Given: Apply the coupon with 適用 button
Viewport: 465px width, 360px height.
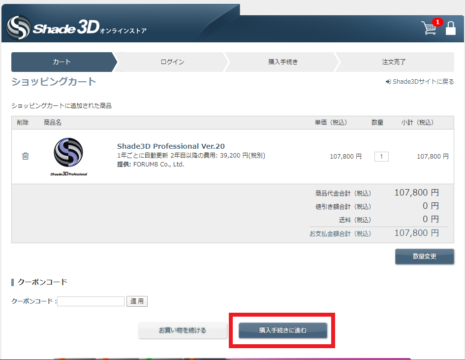Looking at the screenshot, I should [137, 301].
